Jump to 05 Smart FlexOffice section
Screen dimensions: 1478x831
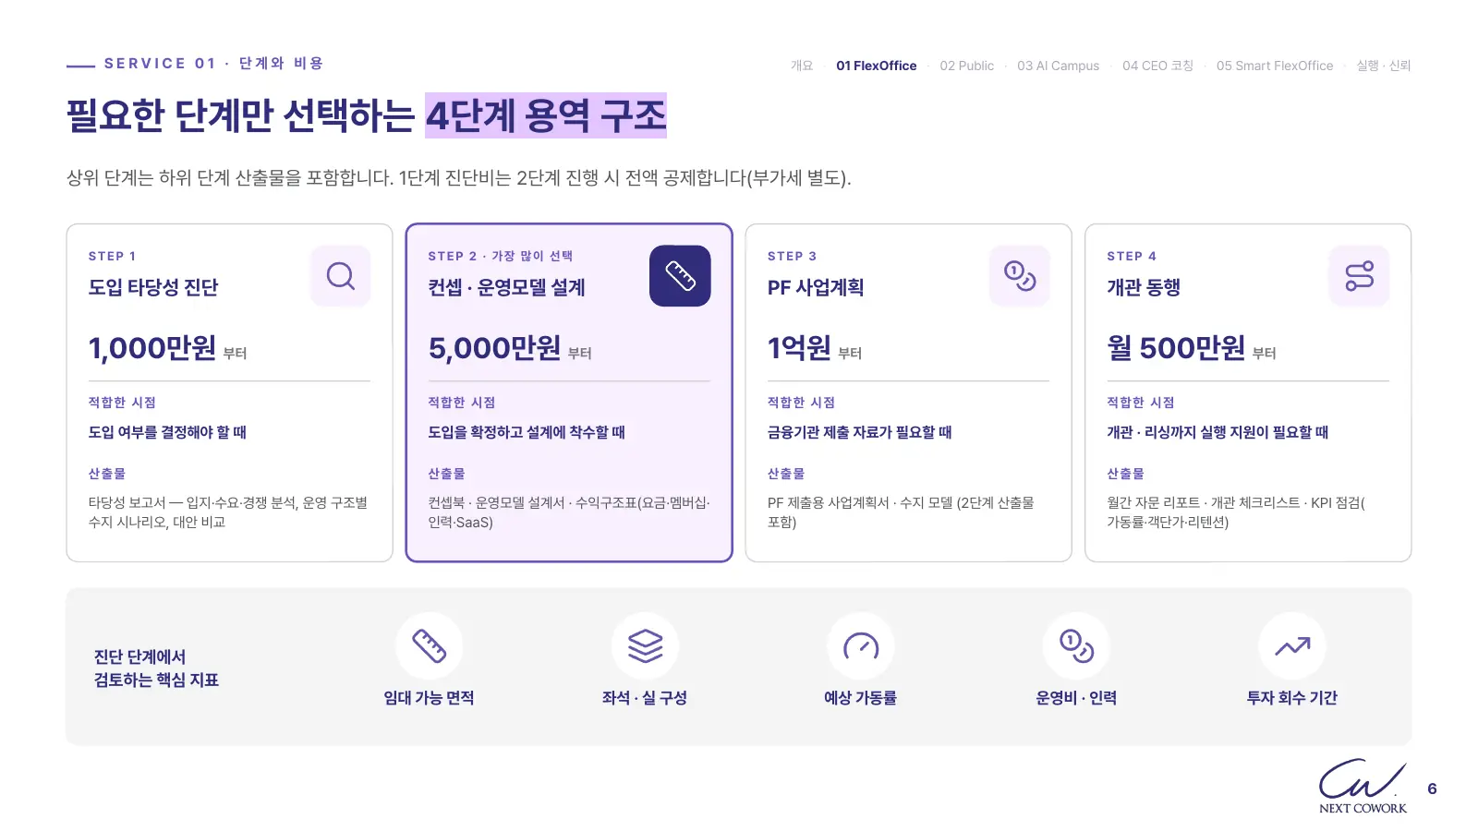pos(1275,66)
